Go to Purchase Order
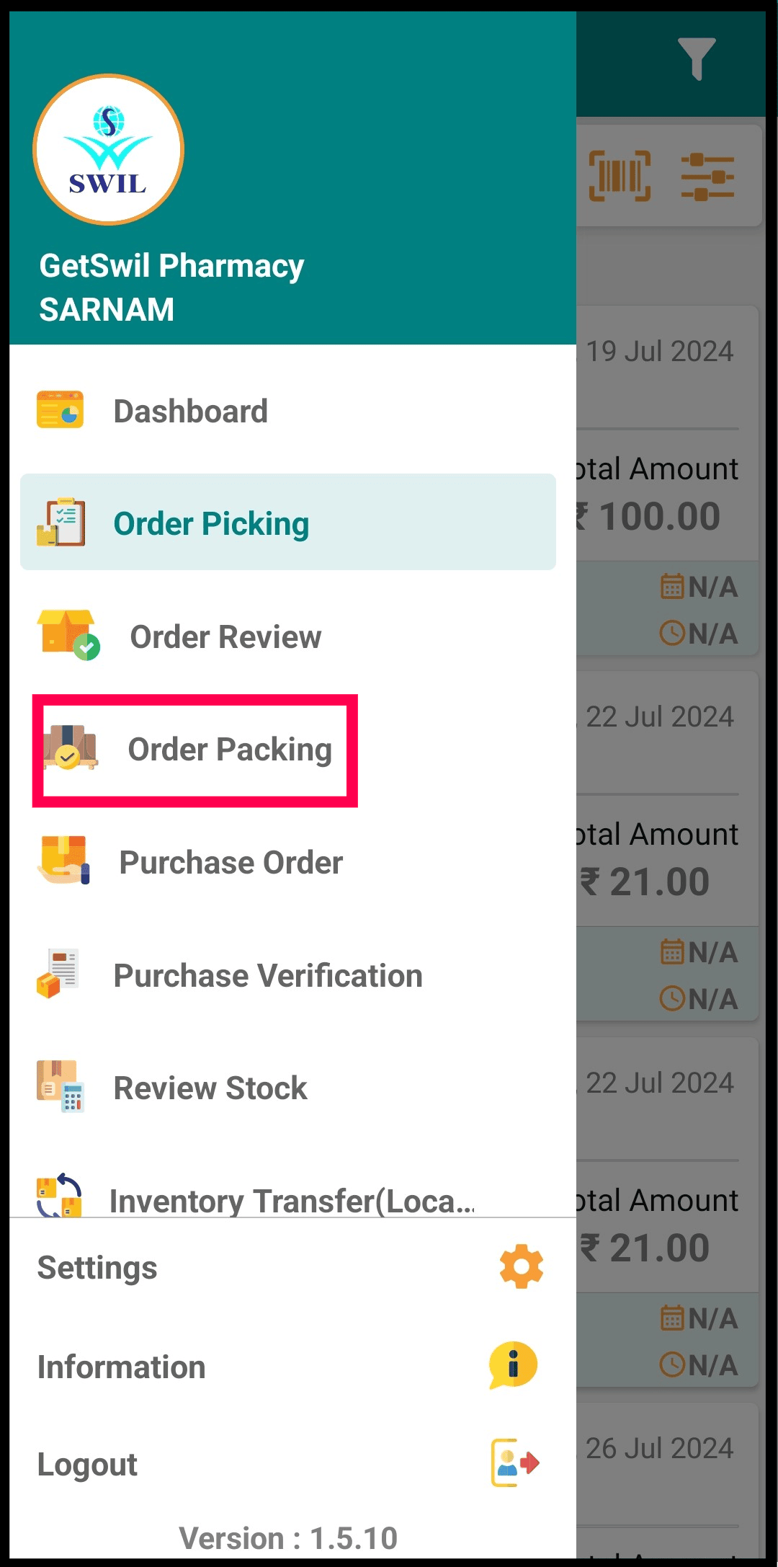The height and width of the screenshot is (1567, 778). click(x=288, y=862)
